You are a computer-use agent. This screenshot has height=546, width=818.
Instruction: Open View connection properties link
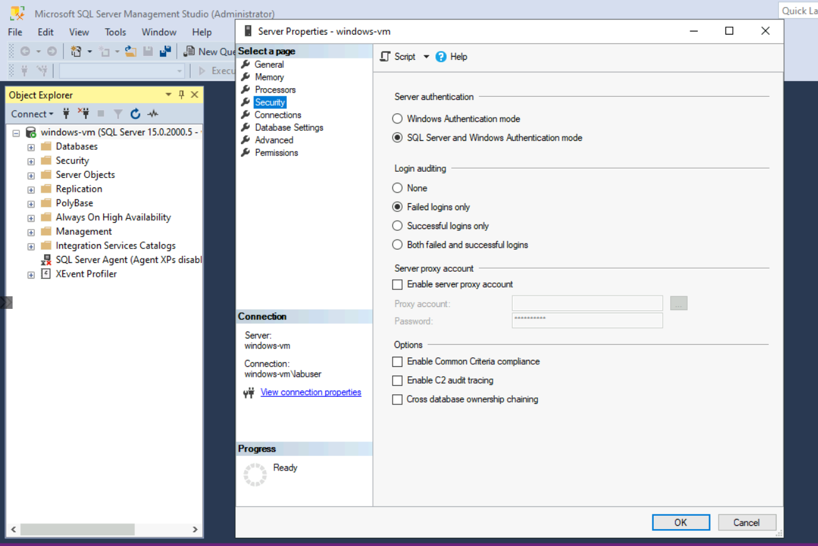click(311, 393)
